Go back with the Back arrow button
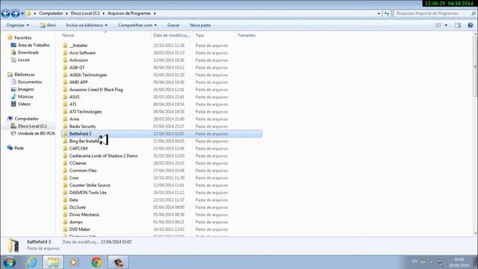 tap(5, 13)
